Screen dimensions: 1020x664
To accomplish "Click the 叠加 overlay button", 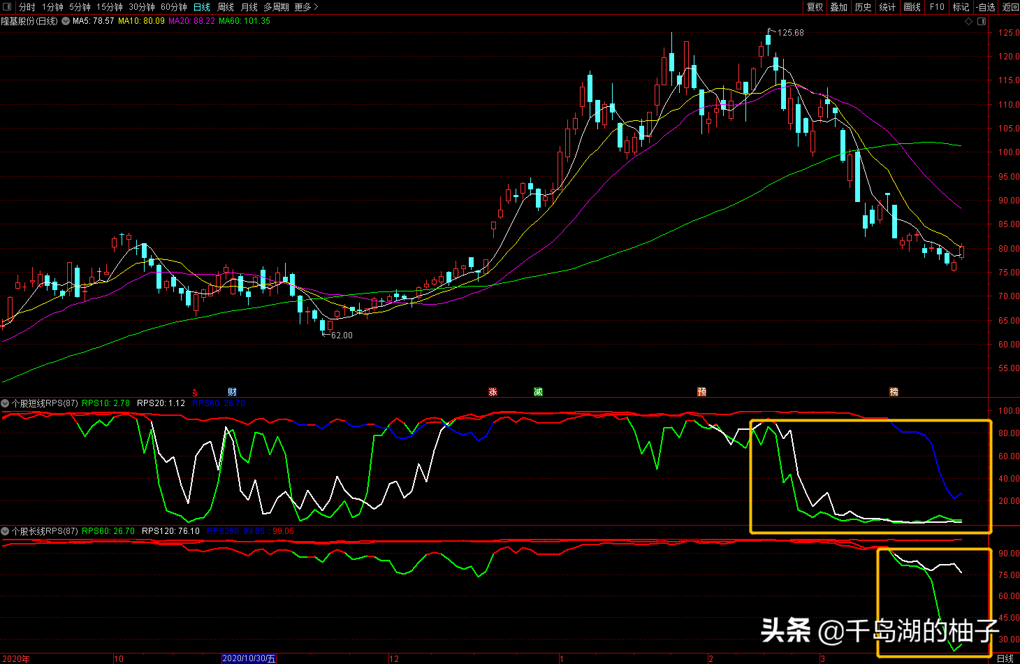I will [x=839, y=7].
